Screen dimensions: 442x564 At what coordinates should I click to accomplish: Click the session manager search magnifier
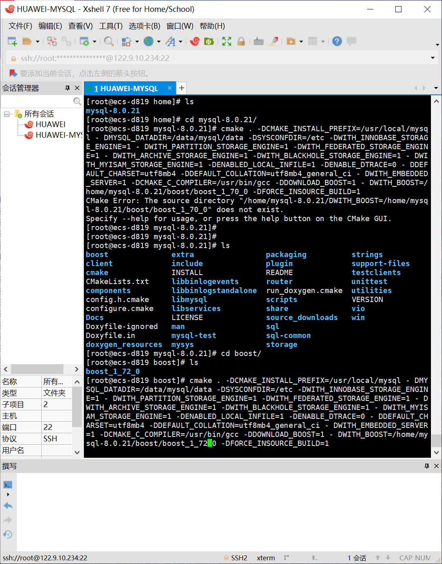pyautogui.click(x=77, y=101)
